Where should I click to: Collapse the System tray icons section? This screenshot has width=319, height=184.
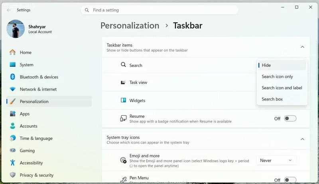tap(303, 139)
